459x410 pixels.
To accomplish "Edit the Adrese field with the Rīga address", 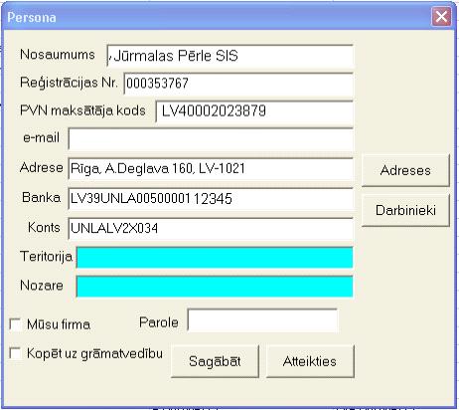I will (x=211, y=169).
